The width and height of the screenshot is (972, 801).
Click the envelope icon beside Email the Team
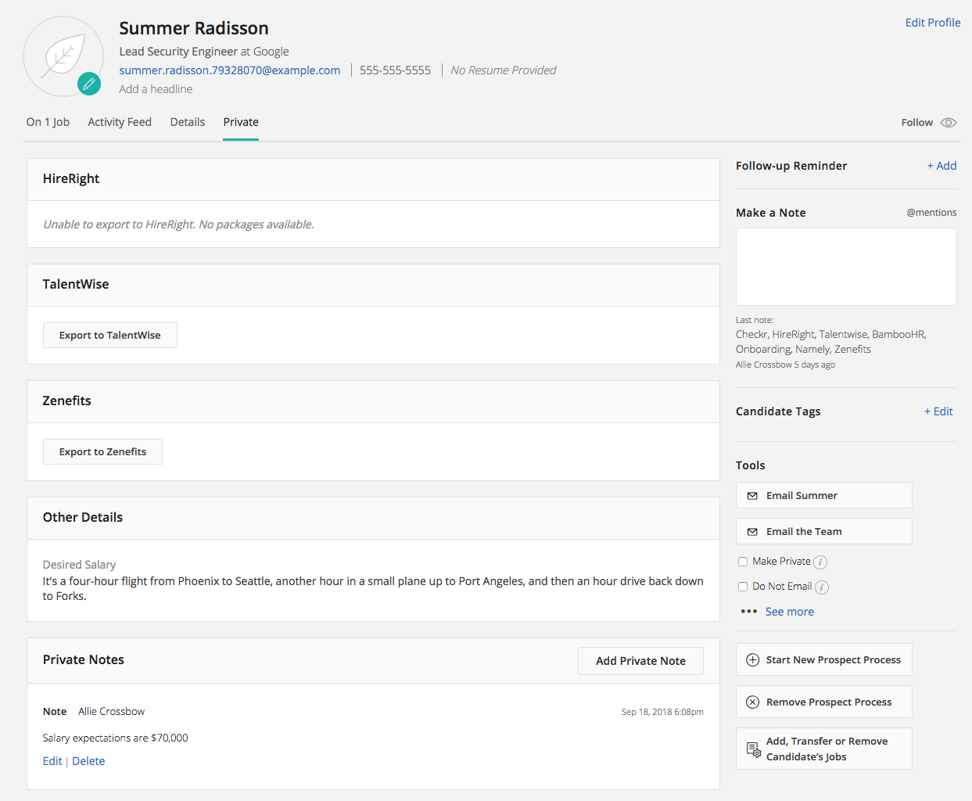click(x=752, y=532)
